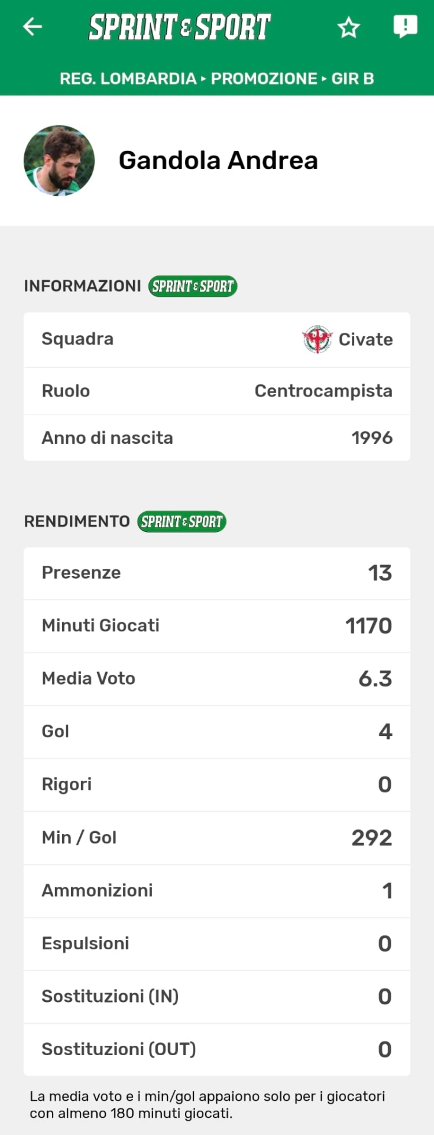Viewport: 434px width, 1135px height.
Task: Tap the Presenze row
Action: coord(216,573)
